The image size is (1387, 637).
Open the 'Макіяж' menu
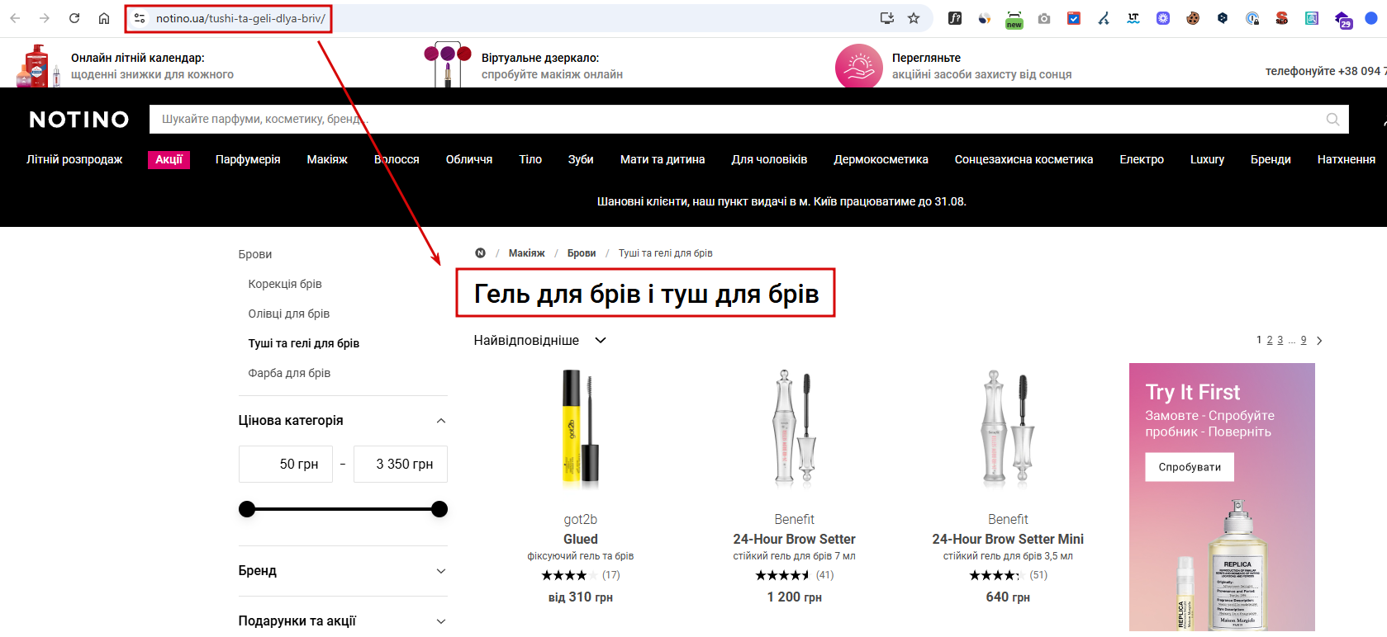pyautogui.click(x=327, y=159)
